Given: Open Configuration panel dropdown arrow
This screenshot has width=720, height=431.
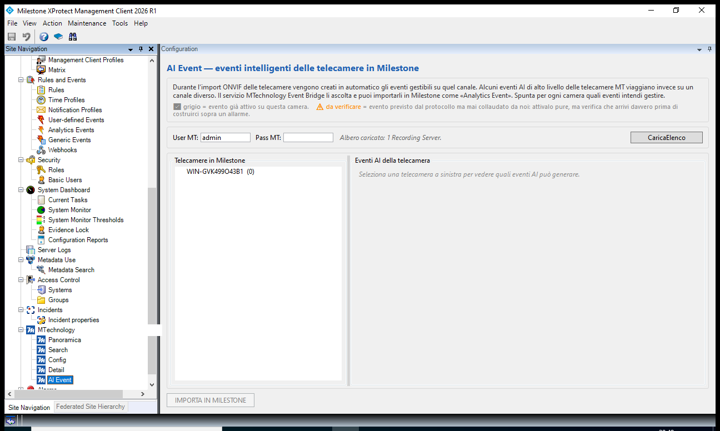Looking at the screenshot, I should tap(699, 49).
